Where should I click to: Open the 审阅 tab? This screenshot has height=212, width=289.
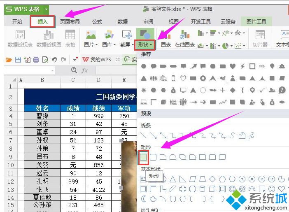coord(148,21)
